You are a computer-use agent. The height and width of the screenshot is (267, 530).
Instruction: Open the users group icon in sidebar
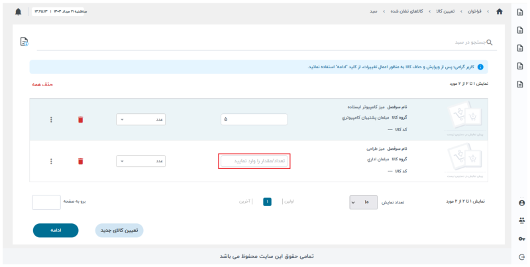[x=521, y=221]
